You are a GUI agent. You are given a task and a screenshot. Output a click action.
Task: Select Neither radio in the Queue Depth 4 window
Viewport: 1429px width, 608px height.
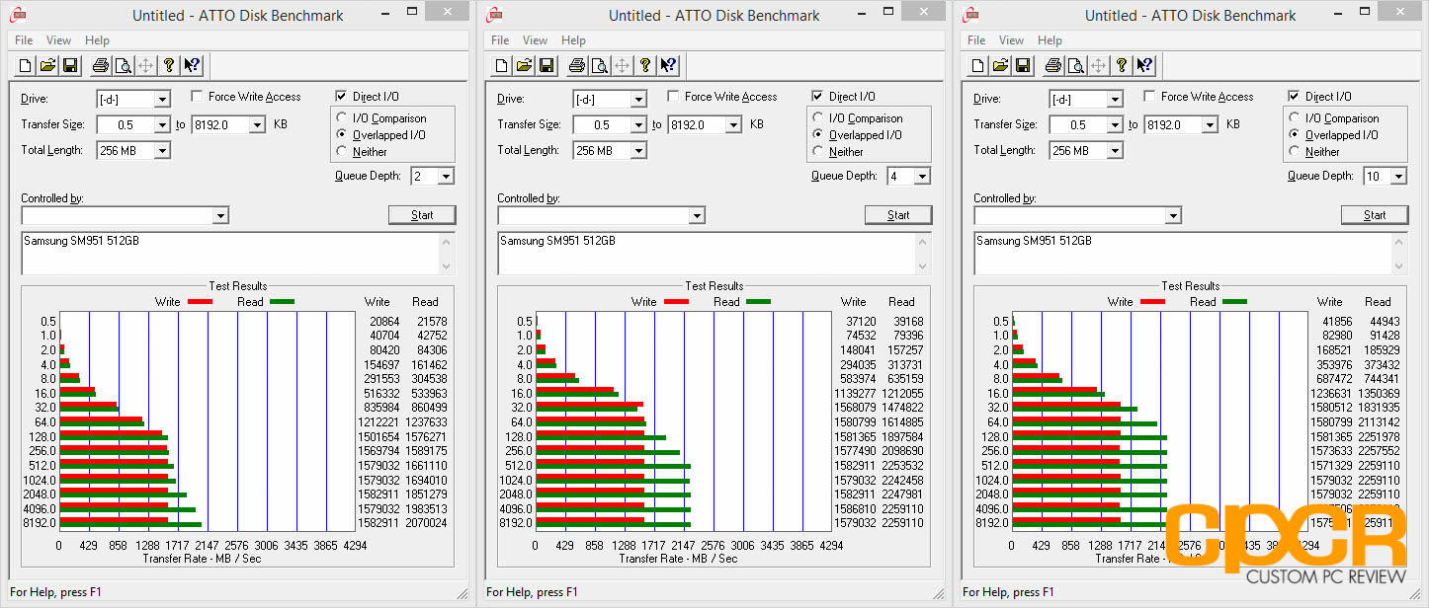[818, 152]
